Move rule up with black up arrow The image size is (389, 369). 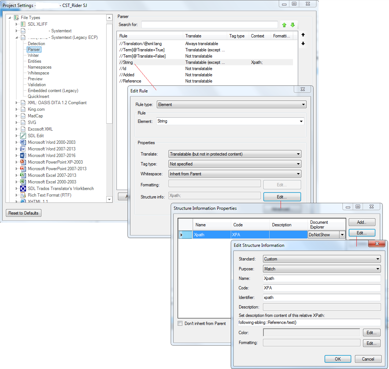(303, 35)
